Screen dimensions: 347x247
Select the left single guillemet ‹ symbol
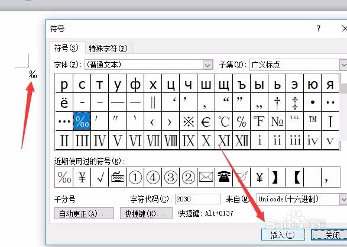click(x=153, y=121)
